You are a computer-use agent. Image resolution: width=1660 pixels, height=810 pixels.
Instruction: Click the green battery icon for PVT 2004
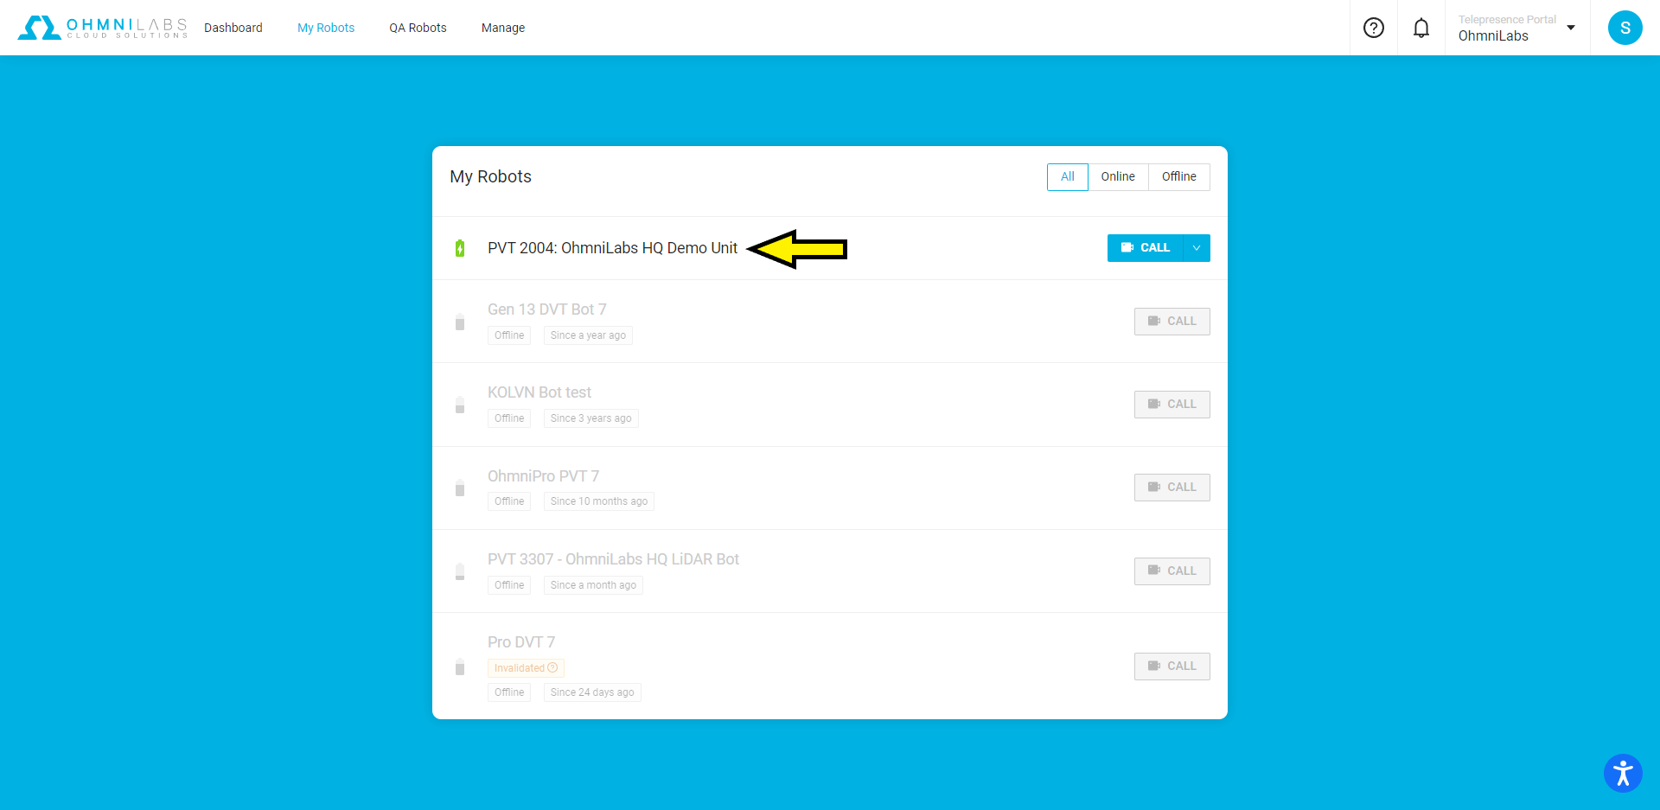(x=460, y=248)
